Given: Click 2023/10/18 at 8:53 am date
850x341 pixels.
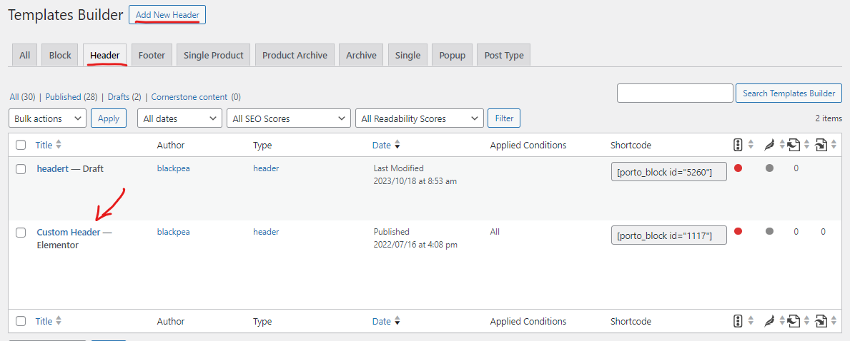Looking at the screenshot, I should click(x=415, y=181).
